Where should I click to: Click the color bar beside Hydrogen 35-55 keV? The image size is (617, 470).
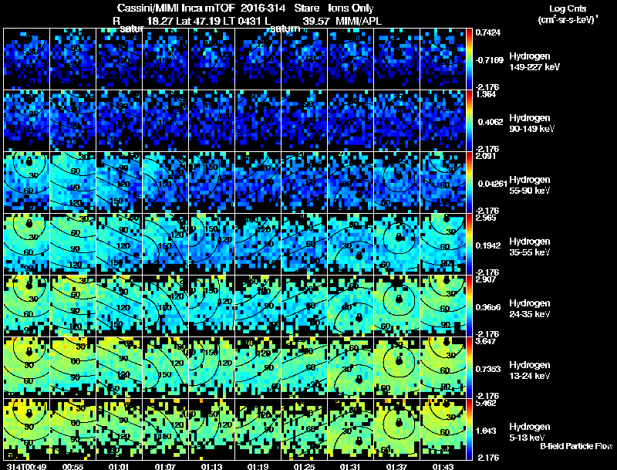(x=469, y=245)
